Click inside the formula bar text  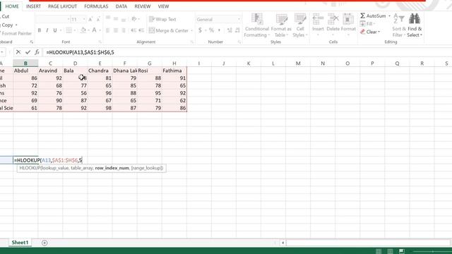pos(80,52)
